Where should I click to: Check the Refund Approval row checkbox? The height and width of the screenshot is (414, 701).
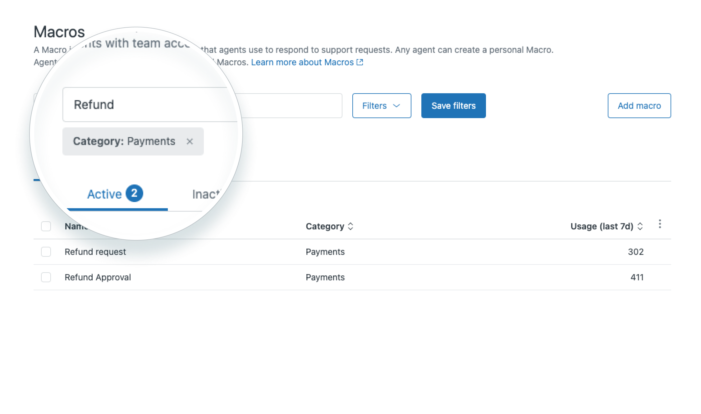(x=46, y=277)
